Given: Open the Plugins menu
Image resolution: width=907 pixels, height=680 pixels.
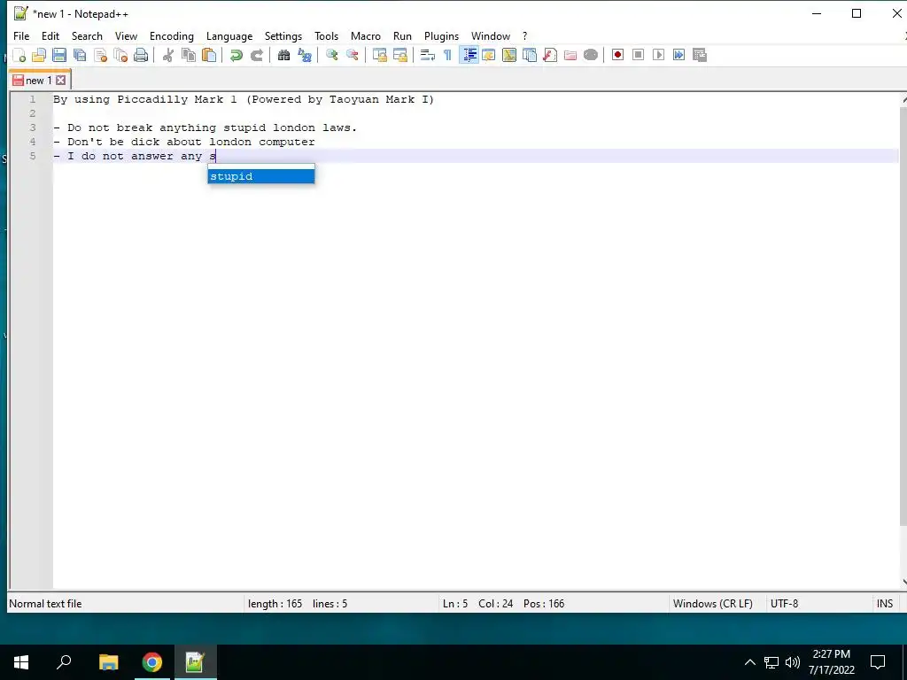Looking at the screenshot, I should 441,35.
